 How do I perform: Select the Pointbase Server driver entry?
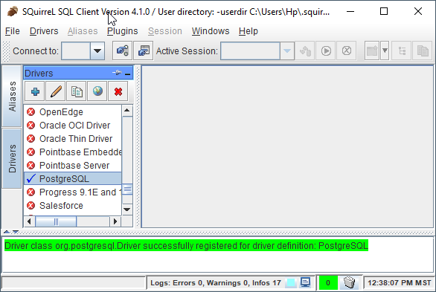[x=73, y=165]
